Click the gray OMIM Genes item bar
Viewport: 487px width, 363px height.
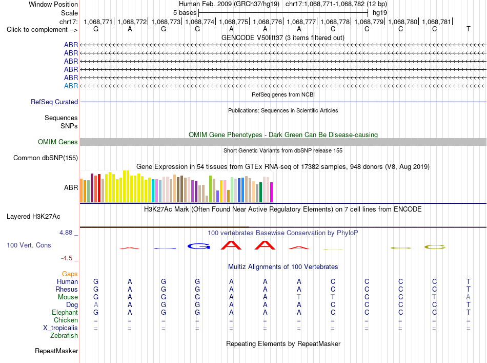point(283,142)
